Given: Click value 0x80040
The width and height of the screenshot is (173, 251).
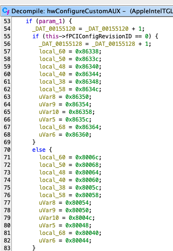Looking at the screenshot, I should 87,233.
